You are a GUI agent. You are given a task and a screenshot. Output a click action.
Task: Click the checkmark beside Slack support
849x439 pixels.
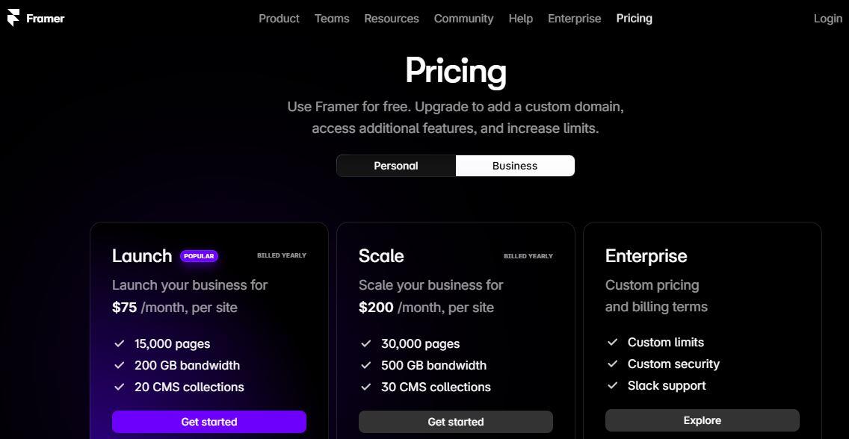tap(612, 385)
